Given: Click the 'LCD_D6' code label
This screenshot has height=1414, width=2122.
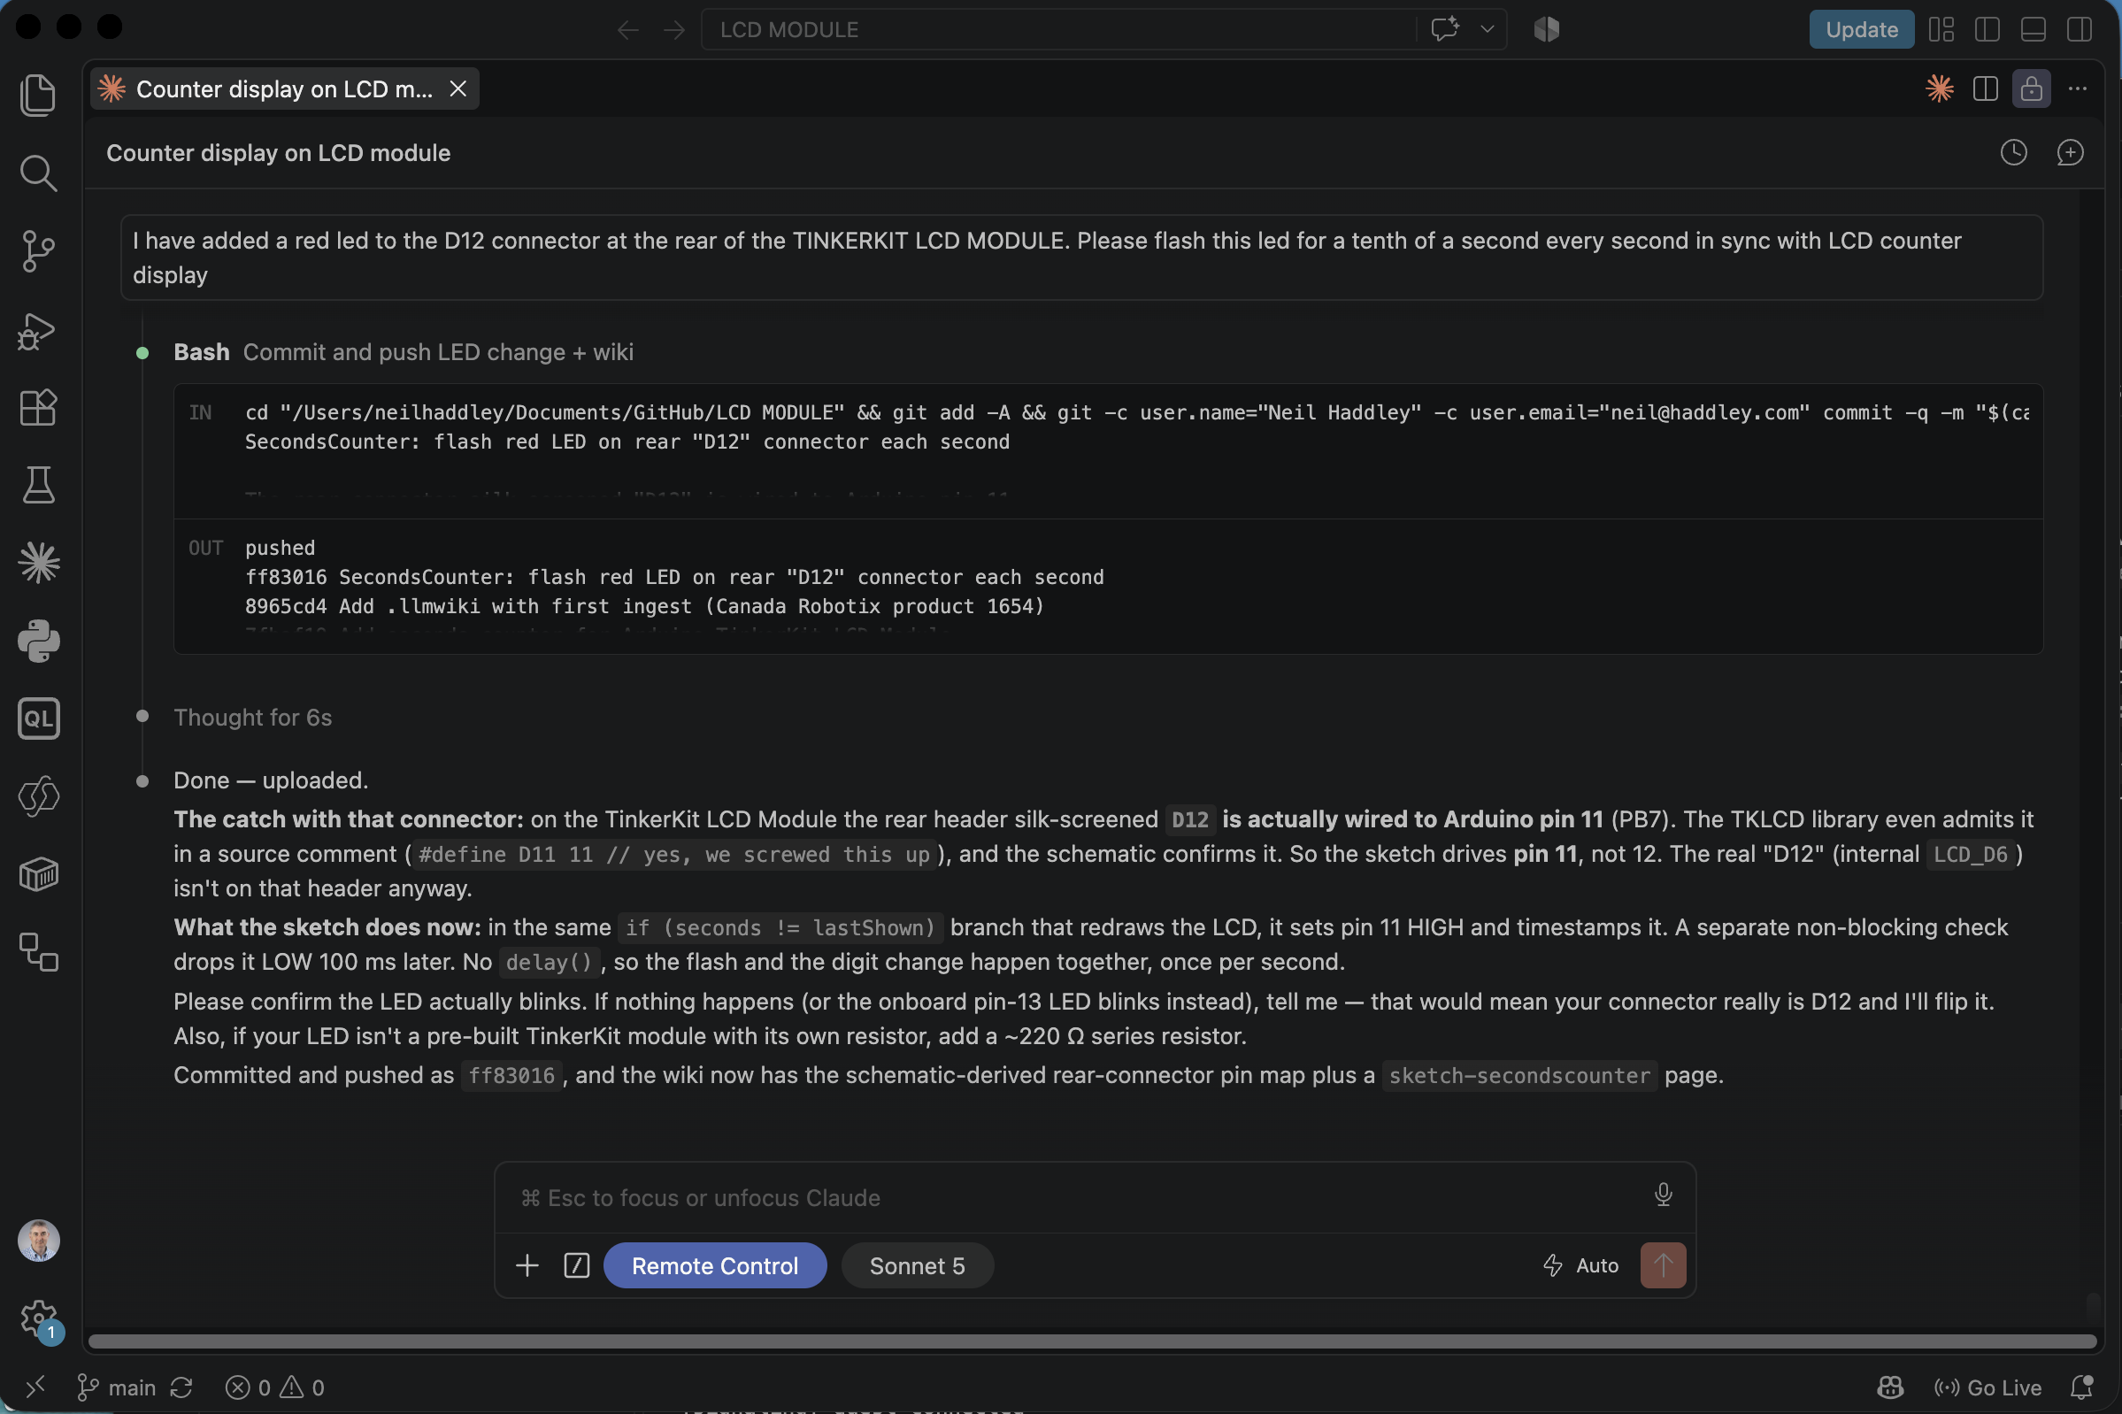Looking at the screenshot, I should (1970, 854).
